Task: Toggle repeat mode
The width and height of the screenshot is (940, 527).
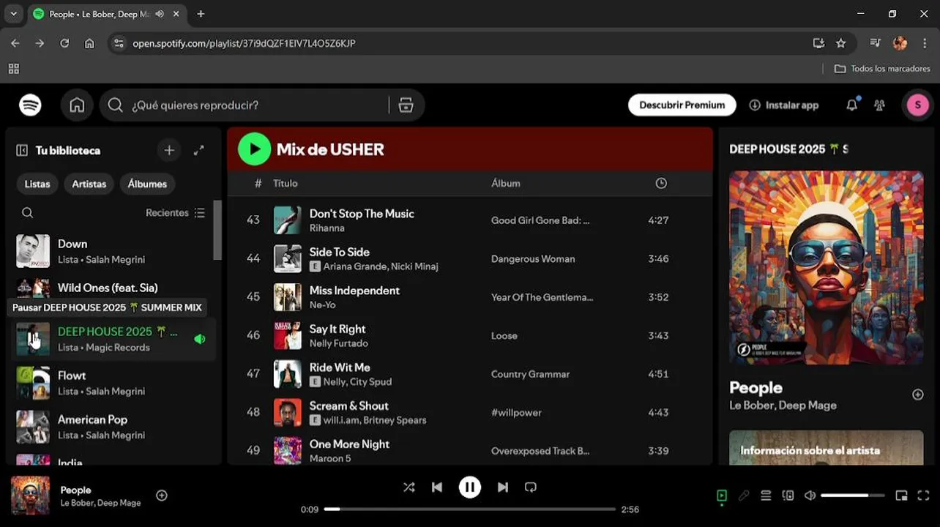Action: tap(531, 487)
